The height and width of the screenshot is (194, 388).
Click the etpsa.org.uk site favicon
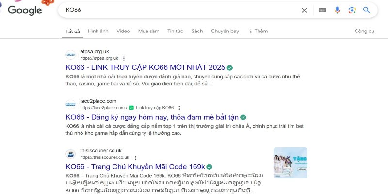(70, 55)
